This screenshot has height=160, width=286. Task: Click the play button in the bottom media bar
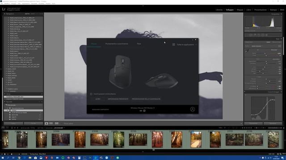point(5,154)
